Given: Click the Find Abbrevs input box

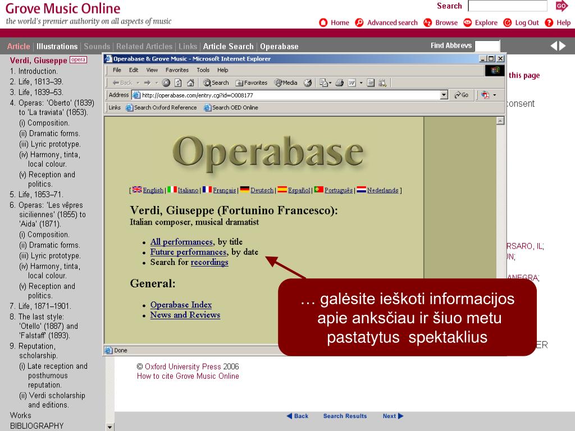Looking at the screenshot, I should [x=487, y=46].
